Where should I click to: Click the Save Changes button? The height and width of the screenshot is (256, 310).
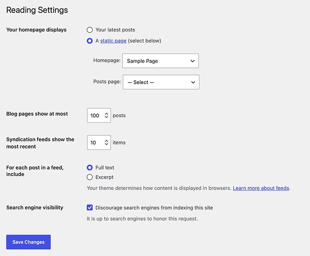click(29, 242)
